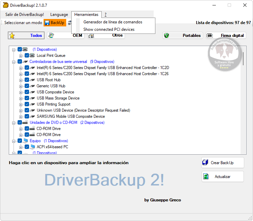This screenshot has width=253, height=221.
Task: Uncheck the USB Mass Storage Device checkbox
Action: (x=27, y=98)
